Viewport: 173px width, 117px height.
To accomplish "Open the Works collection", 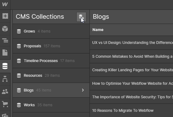I will coord(51,105).
